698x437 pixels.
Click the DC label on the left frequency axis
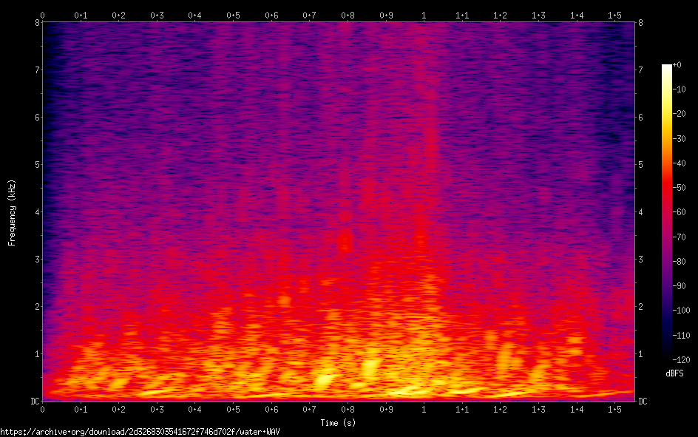[x=34, y=402]
